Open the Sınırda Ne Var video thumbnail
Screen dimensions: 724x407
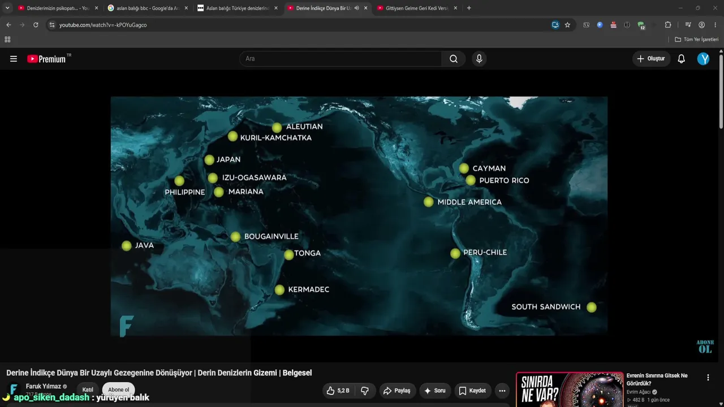(570, 389)
